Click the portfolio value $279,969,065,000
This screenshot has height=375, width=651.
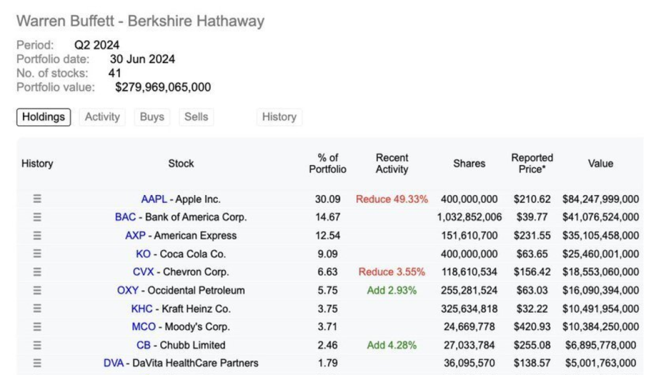(x=163, y=87)
